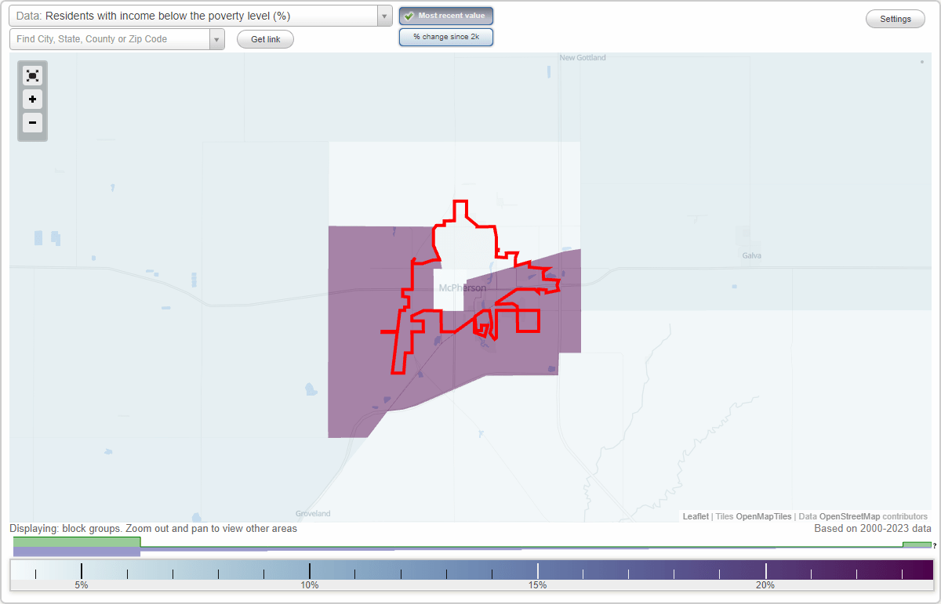This screenshot has width=941, height=604.
Task: Open the OpenMapTiles link
Action: pos(763,516)
